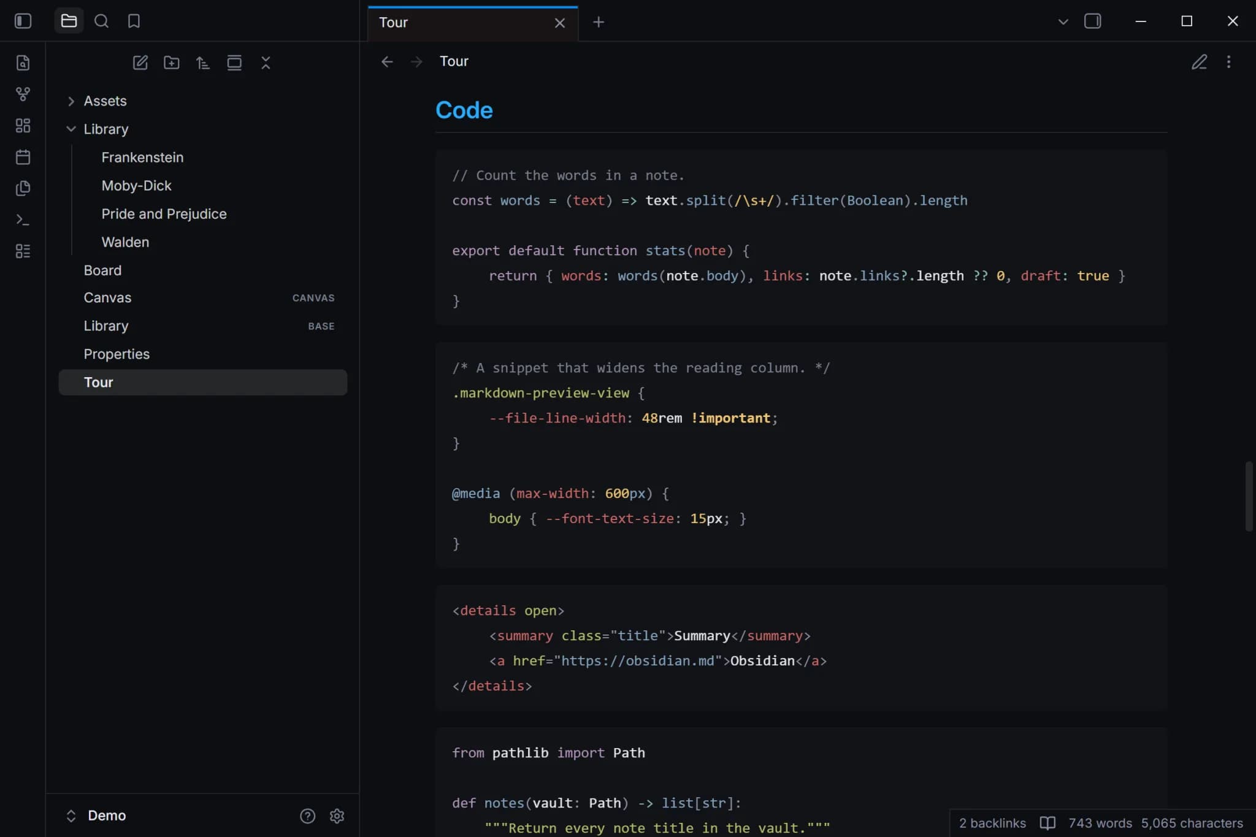
Task: Open a new tab with plus
Action: pyautogui.click(x=599, y=22)
